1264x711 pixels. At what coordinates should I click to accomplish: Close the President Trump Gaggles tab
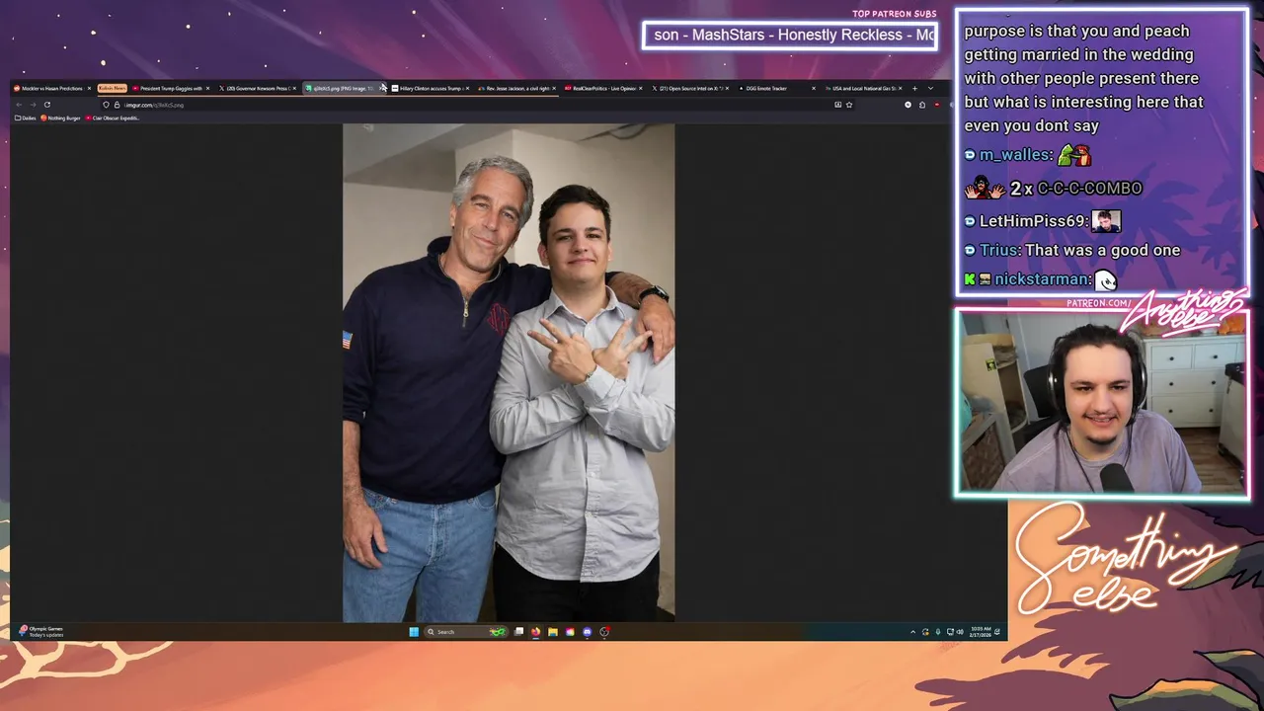coord(207,88)
